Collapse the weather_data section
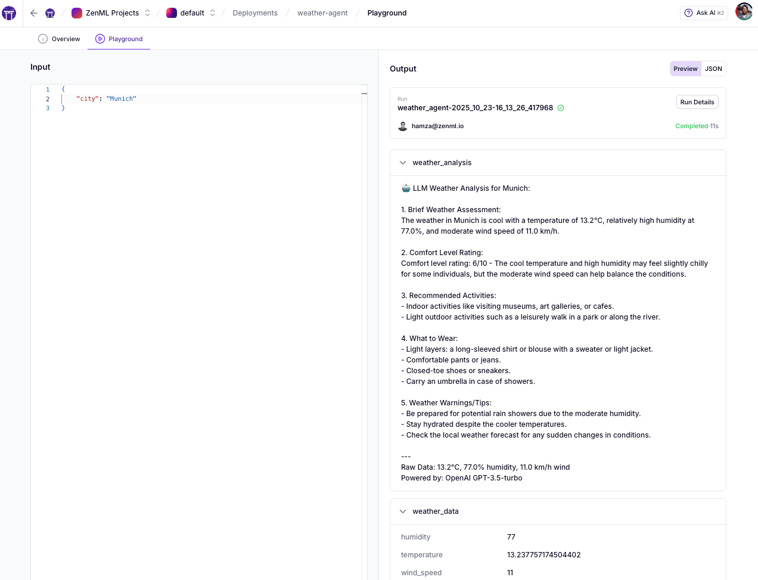This screenshot has width=758, height=580. (403, 511)
